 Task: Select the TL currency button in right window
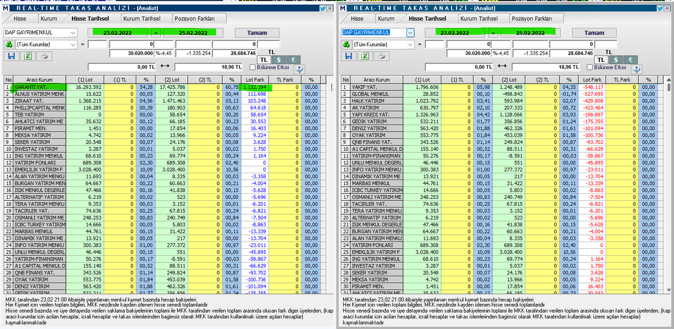point(602,59)
